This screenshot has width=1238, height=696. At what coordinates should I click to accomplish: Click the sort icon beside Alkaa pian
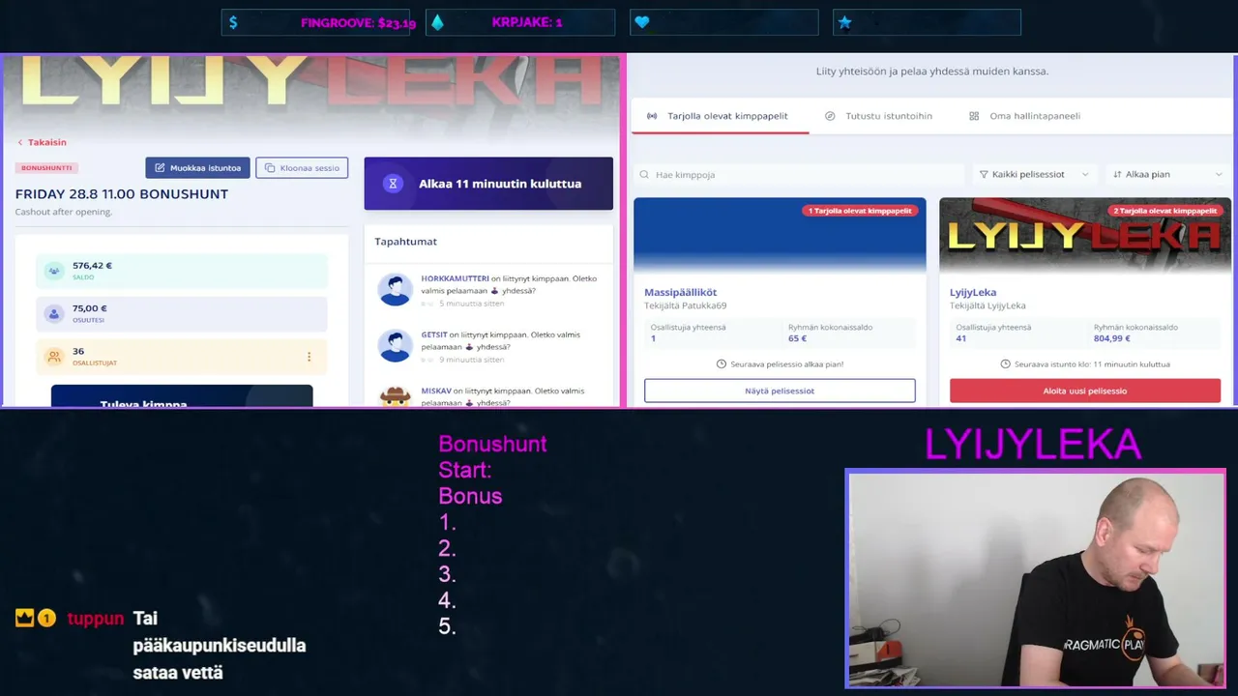[1117, 175]
